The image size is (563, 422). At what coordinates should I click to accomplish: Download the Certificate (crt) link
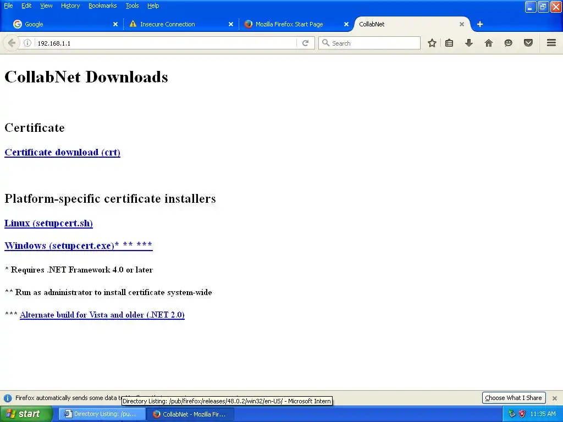pyautogui.click(x=62, y=152)
